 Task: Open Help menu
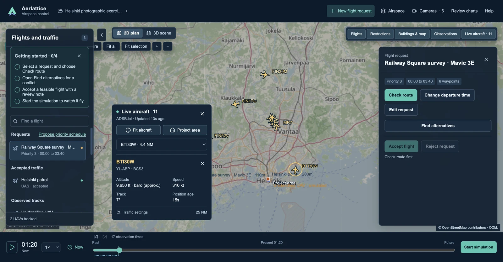pos(489,11)
